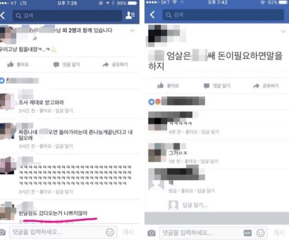Open emoji picker in left comment field
The height and width of the screenshot is (240, 289).
pyautogui.click(x=110, y=232)
